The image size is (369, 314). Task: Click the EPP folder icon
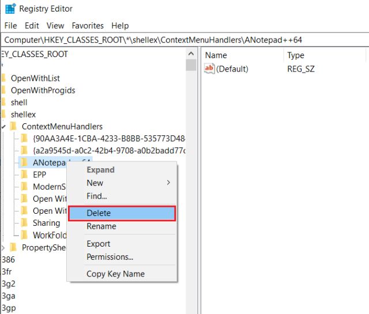[x=24, y=175]
